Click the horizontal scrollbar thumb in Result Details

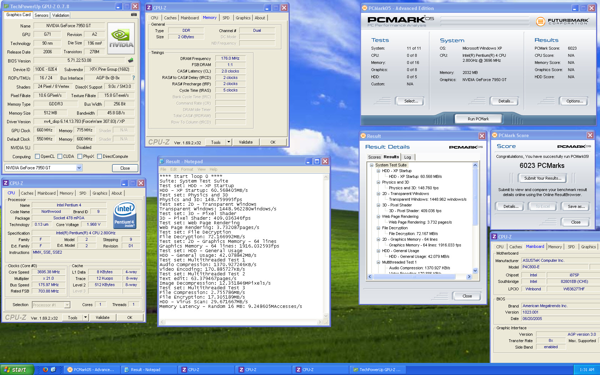point(414,277)
